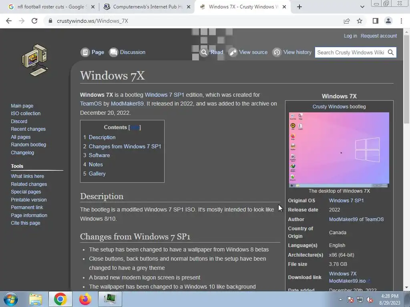Open Recent changes sidebar link
This screenshot has height=307, width=410.
point(28,129)
